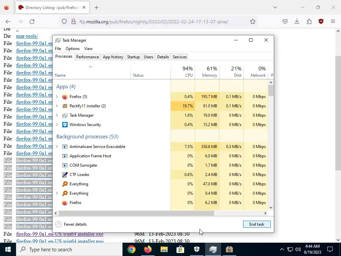Viewport: 341px width, 256px height.
Task: Reload the Firefox page
Action: pos(32,22)
